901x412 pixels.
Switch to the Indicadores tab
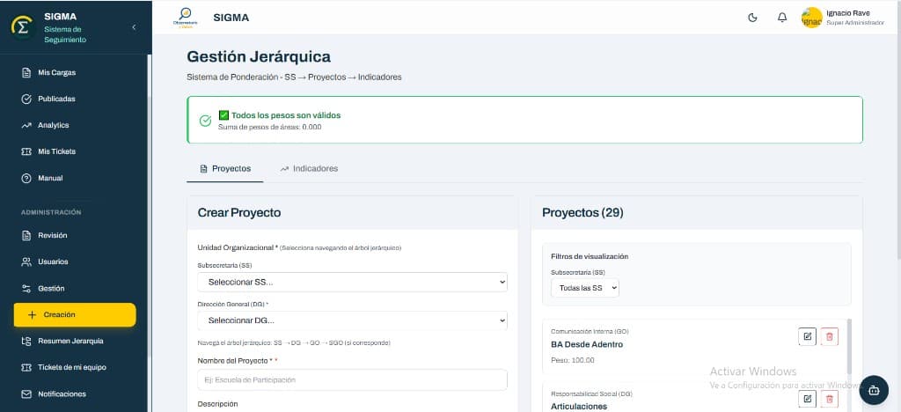[309, 168]
